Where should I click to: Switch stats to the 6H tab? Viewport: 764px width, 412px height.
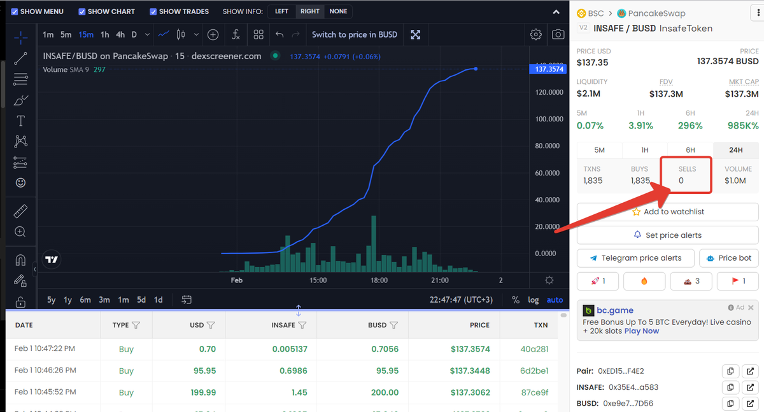(x=690, y=150)
